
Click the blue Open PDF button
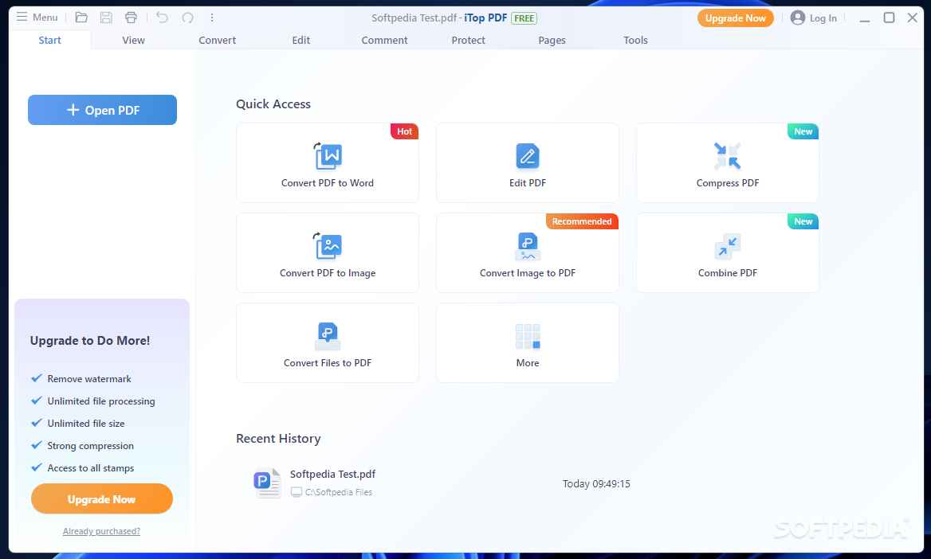[102, 110]
